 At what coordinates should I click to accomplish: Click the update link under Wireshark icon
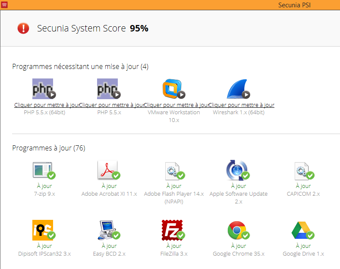tap(242, 105)
